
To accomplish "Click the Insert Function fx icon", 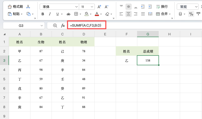I will click(63, 26).
